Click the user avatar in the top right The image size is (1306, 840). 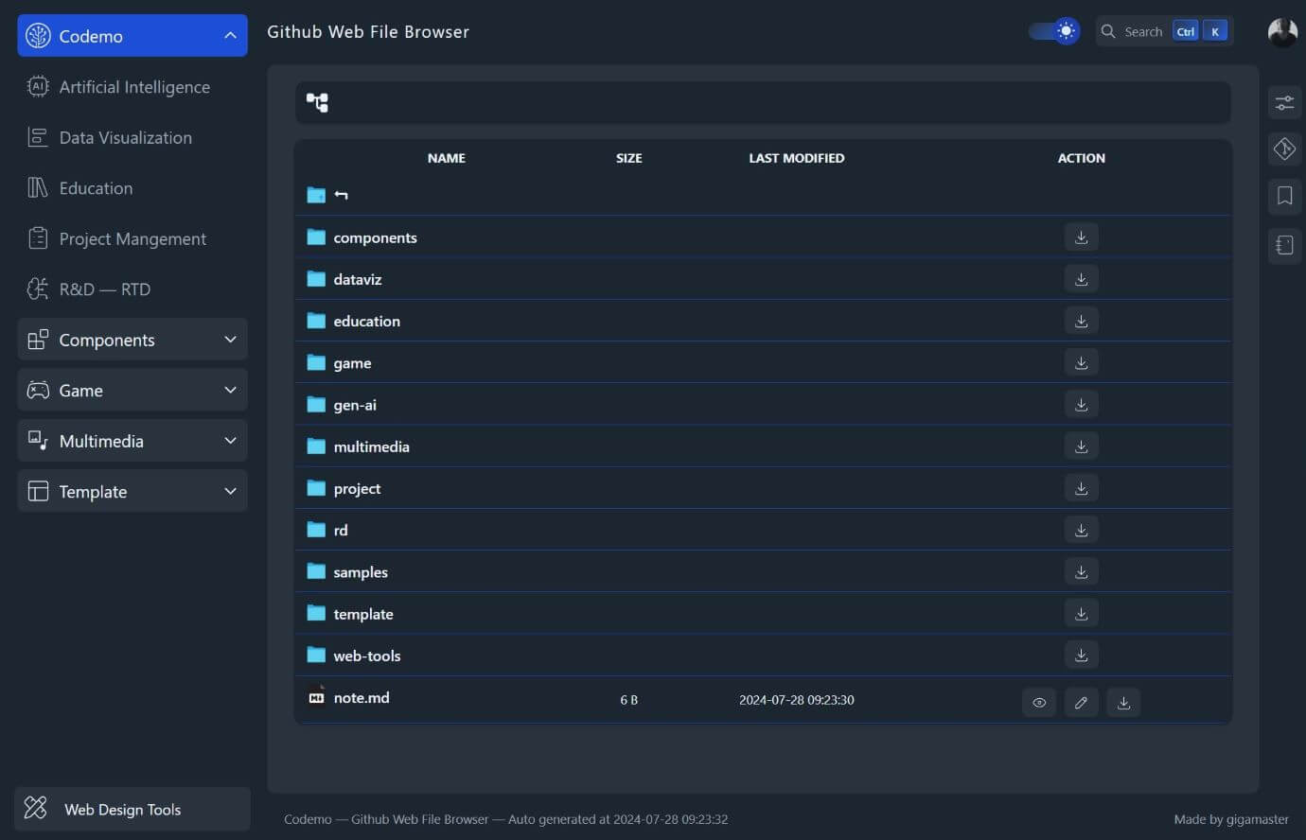1282,32
